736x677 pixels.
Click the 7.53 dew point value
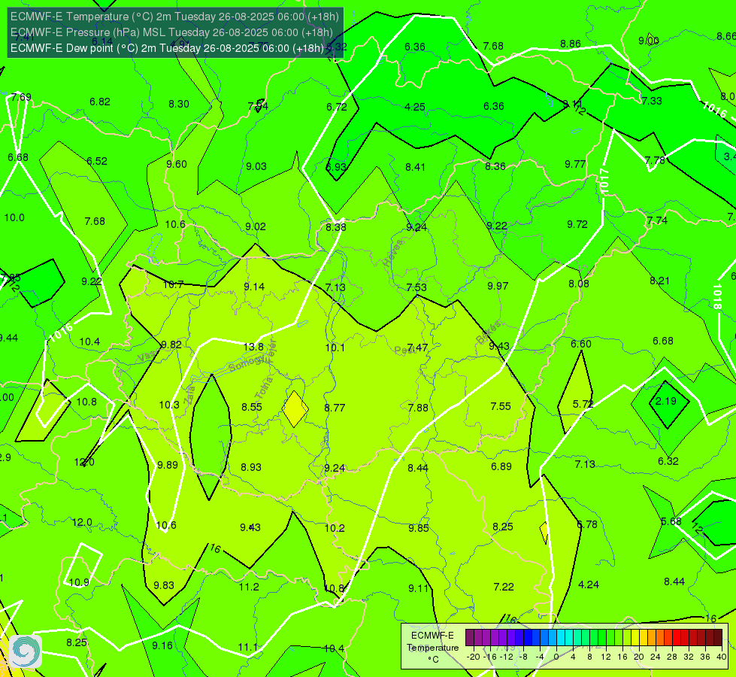tap(416, 287)
